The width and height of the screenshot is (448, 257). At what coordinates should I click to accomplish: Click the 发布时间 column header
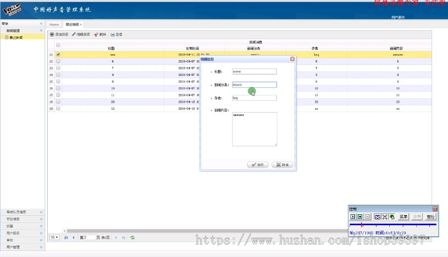[192, 49]
